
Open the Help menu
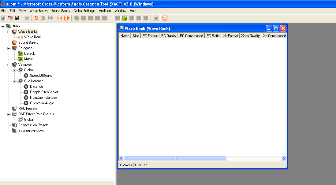tap(133, 11)
